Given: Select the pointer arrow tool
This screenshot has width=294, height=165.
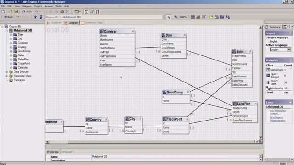Looking at the screenshot, I should tap(169, 17).
